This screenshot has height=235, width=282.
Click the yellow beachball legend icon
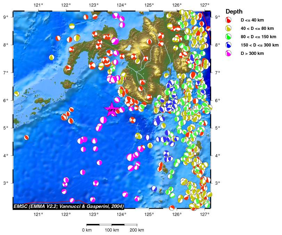pyautogui.click(x=229, y=28)
